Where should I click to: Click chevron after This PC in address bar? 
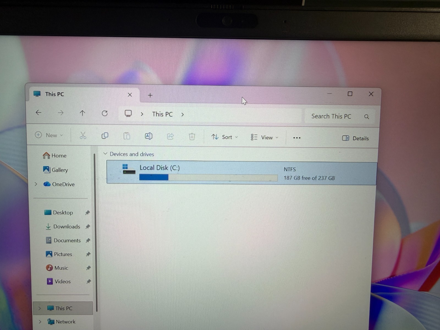(182, 114)
